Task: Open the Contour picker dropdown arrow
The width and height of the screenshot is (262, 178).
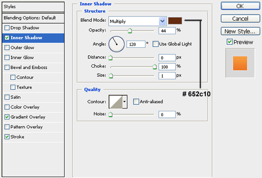Action: 125,102
